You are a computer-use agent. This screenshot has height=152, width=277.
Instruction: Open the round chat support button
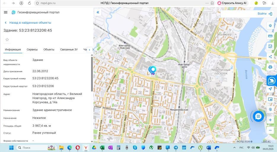[x=258, y=117]
